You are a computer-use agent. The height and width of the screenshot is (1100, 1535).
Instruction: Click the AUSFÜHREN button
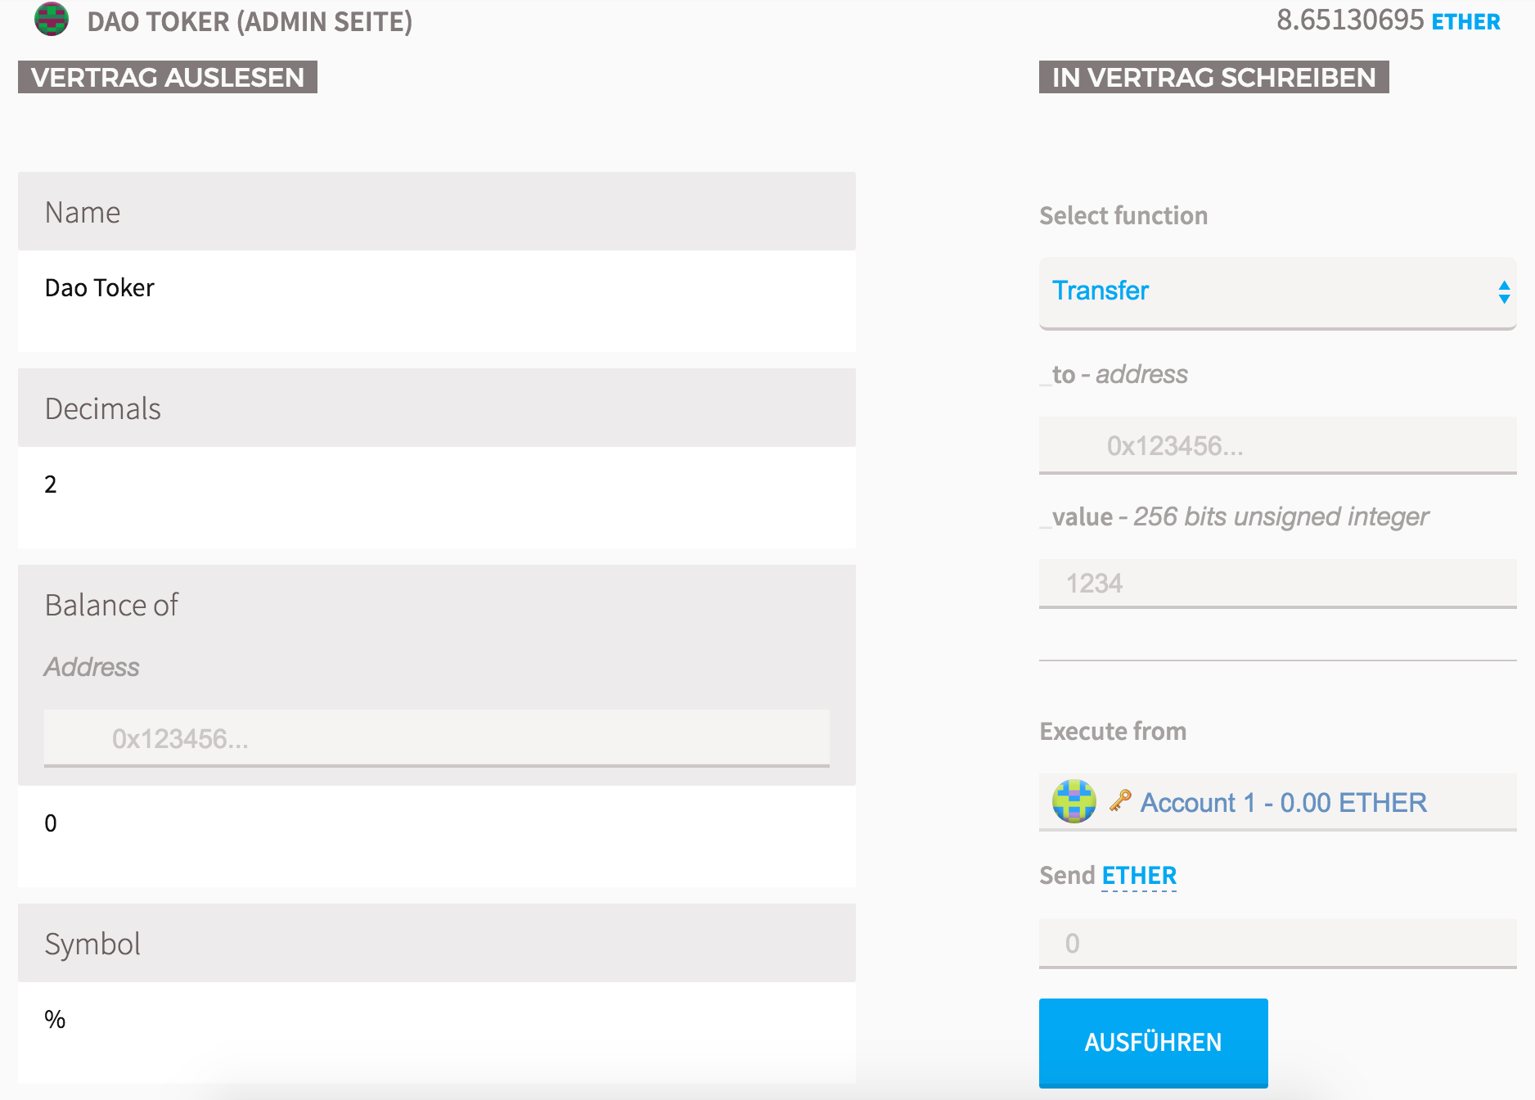[x=1153, y=1042]
